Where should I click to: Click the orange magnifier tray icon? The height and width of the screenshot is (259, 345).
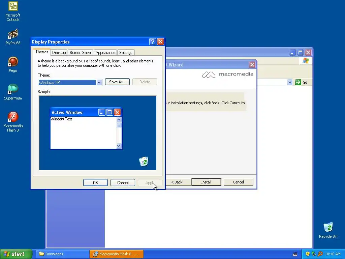click(320, 254)
